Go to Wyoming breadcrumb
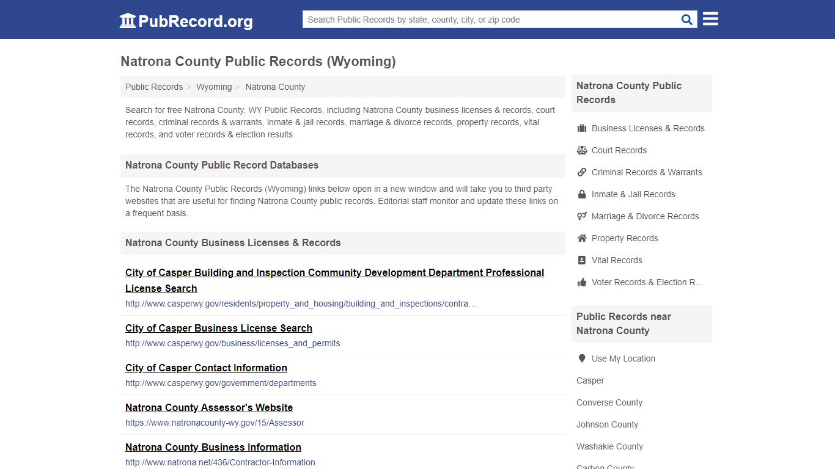The image size is (835, 469). click(x=214, y=87)
